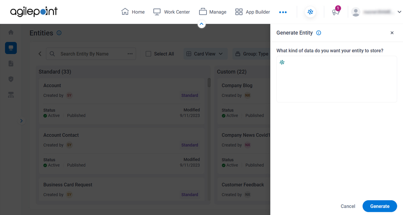Click the hierarchy icon in the left sidebar

point(11,95)
